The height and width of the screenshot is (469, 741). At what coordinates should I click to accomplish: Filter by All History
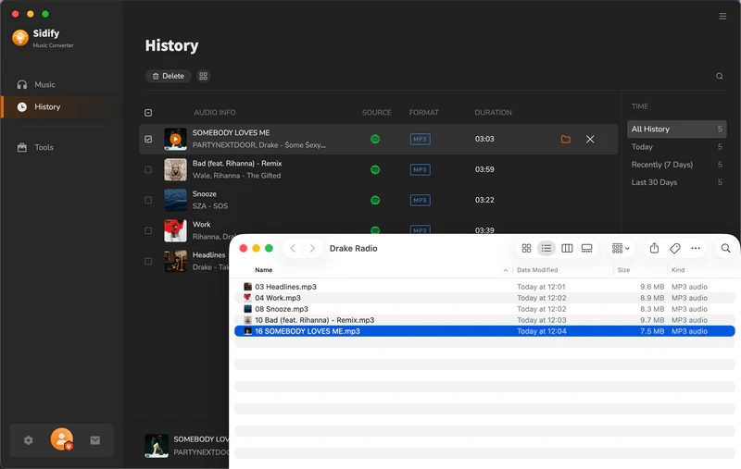676,129
